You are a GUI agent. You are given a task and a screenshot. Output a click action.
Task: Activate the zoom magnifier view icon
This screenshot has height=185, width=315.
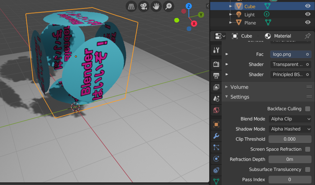[168, 7]
